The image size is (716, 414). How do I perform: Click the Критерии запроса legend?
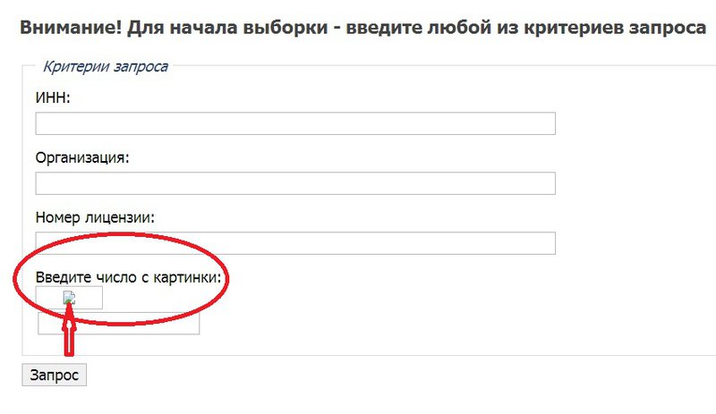click(x=106, y=65)
